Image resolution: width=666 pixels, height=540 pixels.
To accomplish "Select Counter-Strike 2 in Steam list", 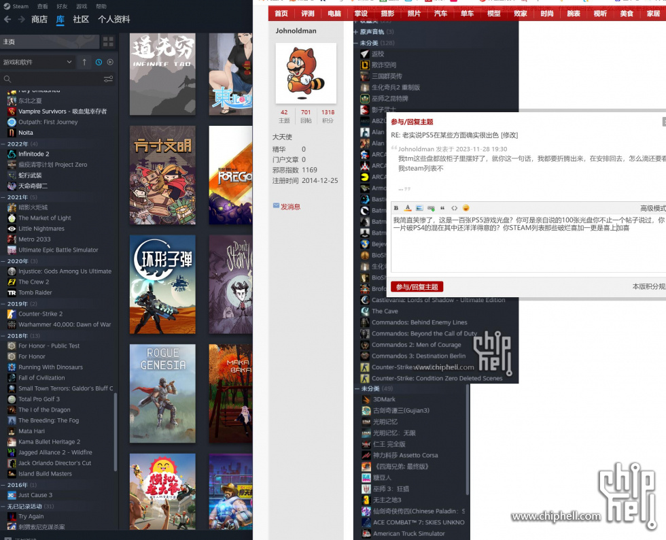I will 40,314.
